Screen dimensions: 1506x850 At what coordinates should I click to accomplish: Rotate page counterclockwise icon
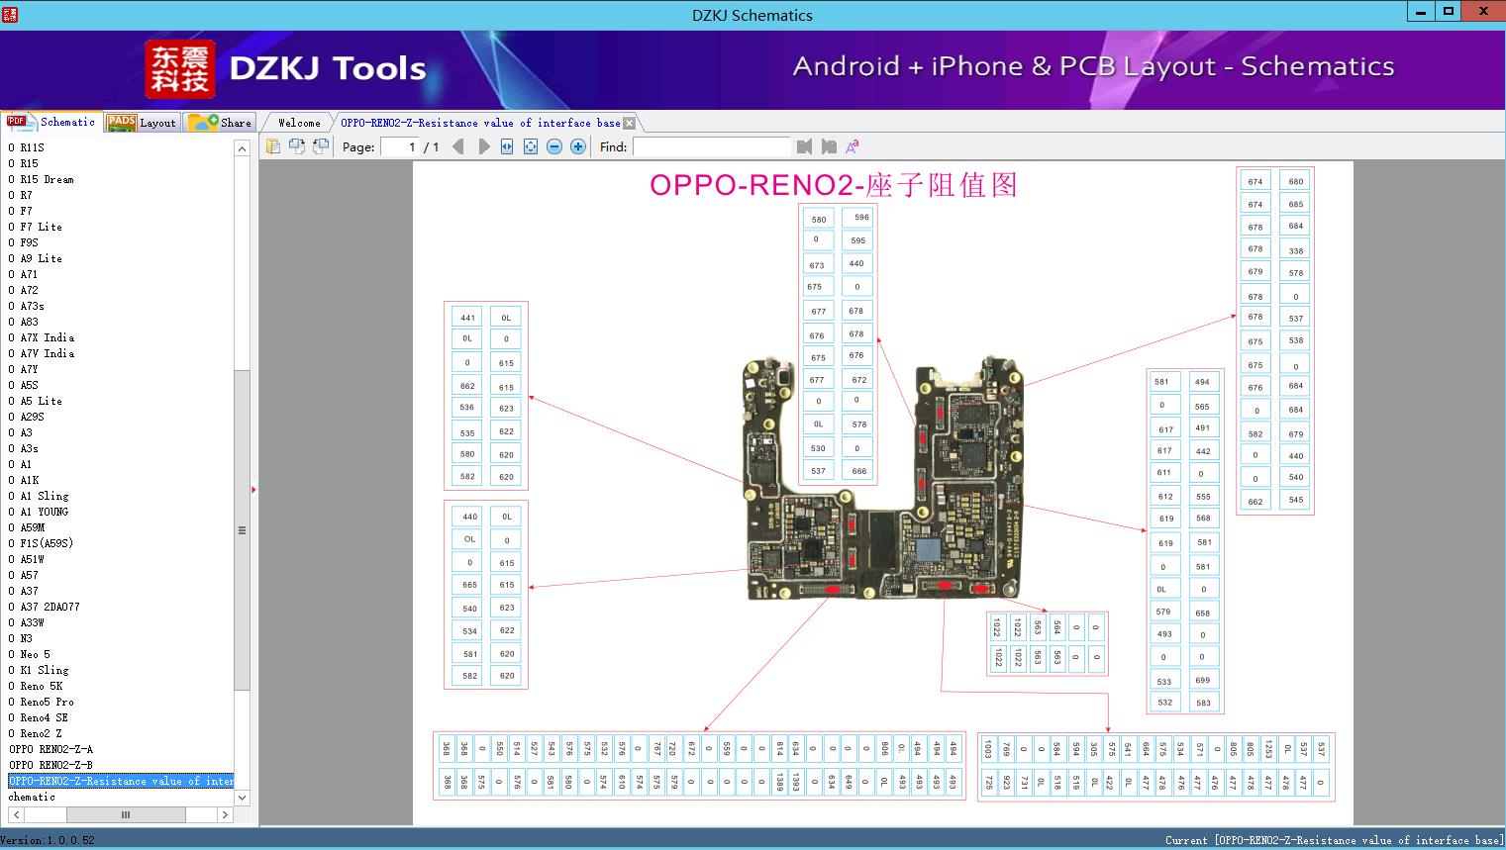(296, 146)
